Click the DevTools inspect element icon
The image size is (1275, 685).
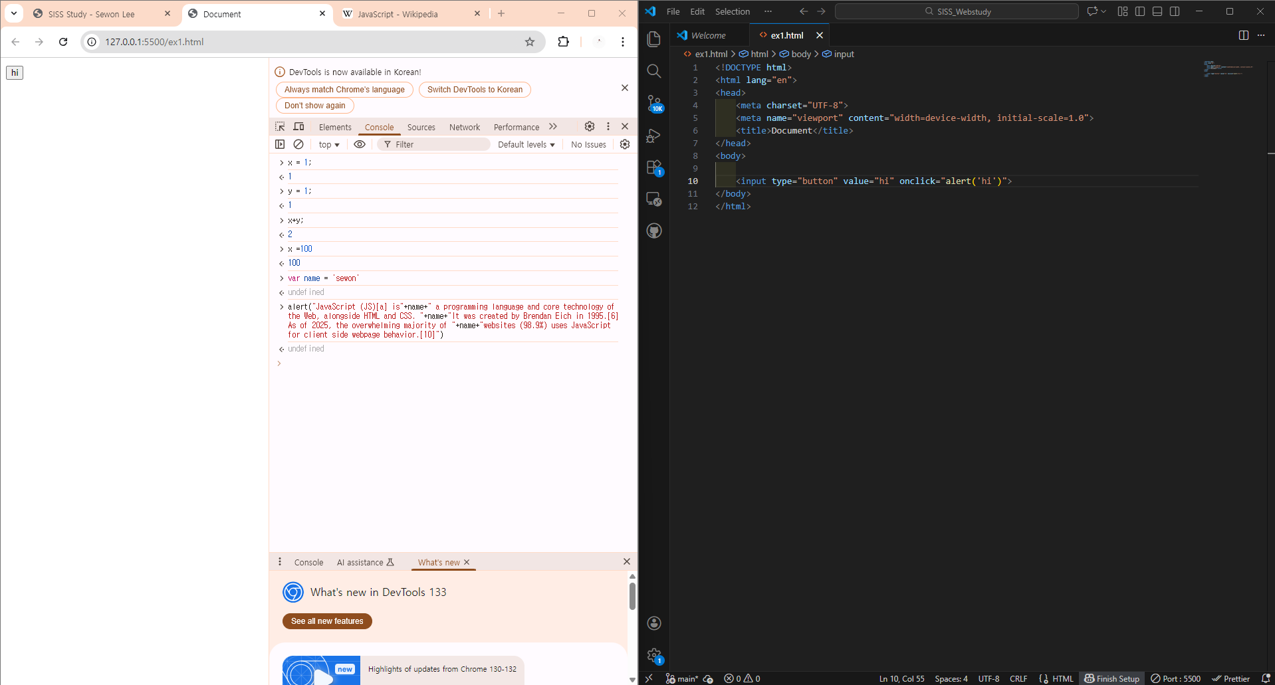pyautogui.click(x=280, y=127)
